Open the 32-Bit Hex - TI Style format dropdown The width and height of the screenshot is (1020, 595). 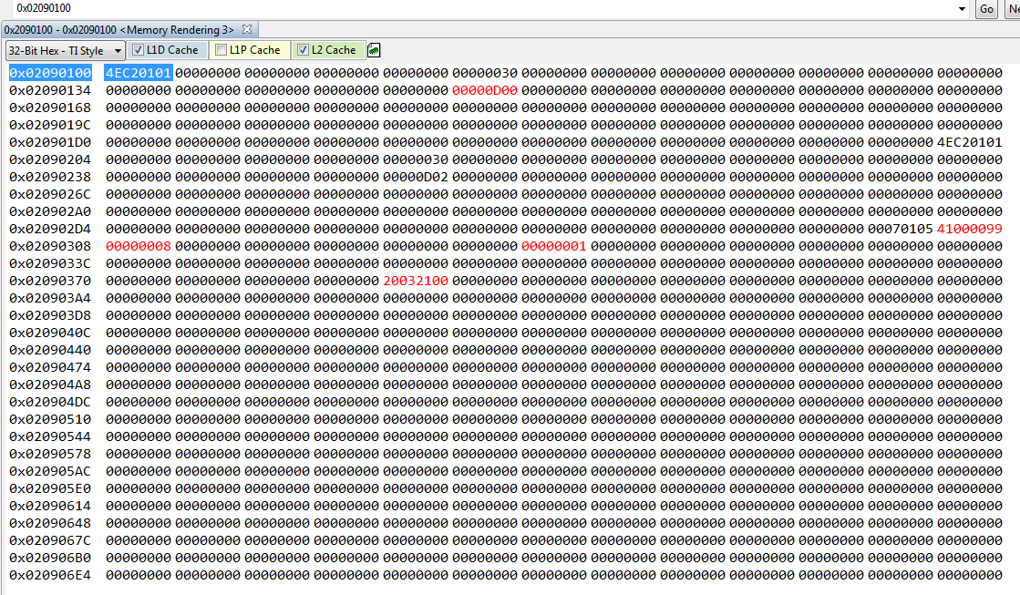pos(65,51)
